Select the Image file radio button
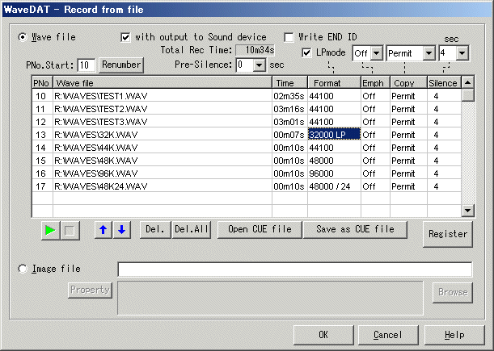 (x=23, y=269)
